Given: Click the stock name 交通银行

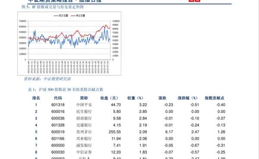Looking at the screenshot, I should coord(84,125).
